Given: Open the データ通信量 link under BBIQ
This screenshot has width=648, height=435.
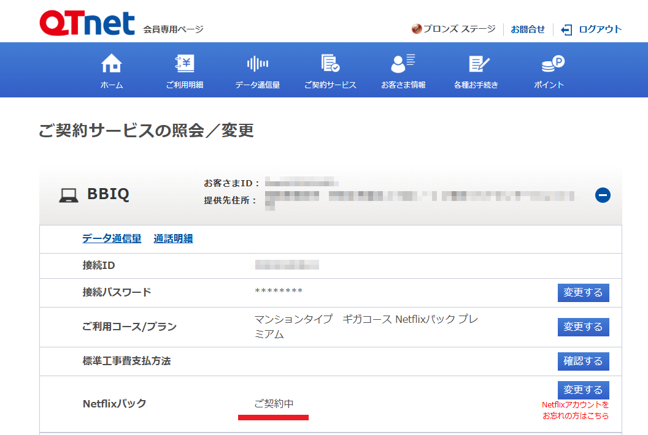Looking at the screenshot, I should click(x=112, y=238).
